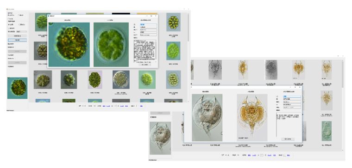Image resolution: width=352 pixels, height=168 pixels.
Task: Select the unselected right radio in first sidebar option row
Action: [19, 15]
